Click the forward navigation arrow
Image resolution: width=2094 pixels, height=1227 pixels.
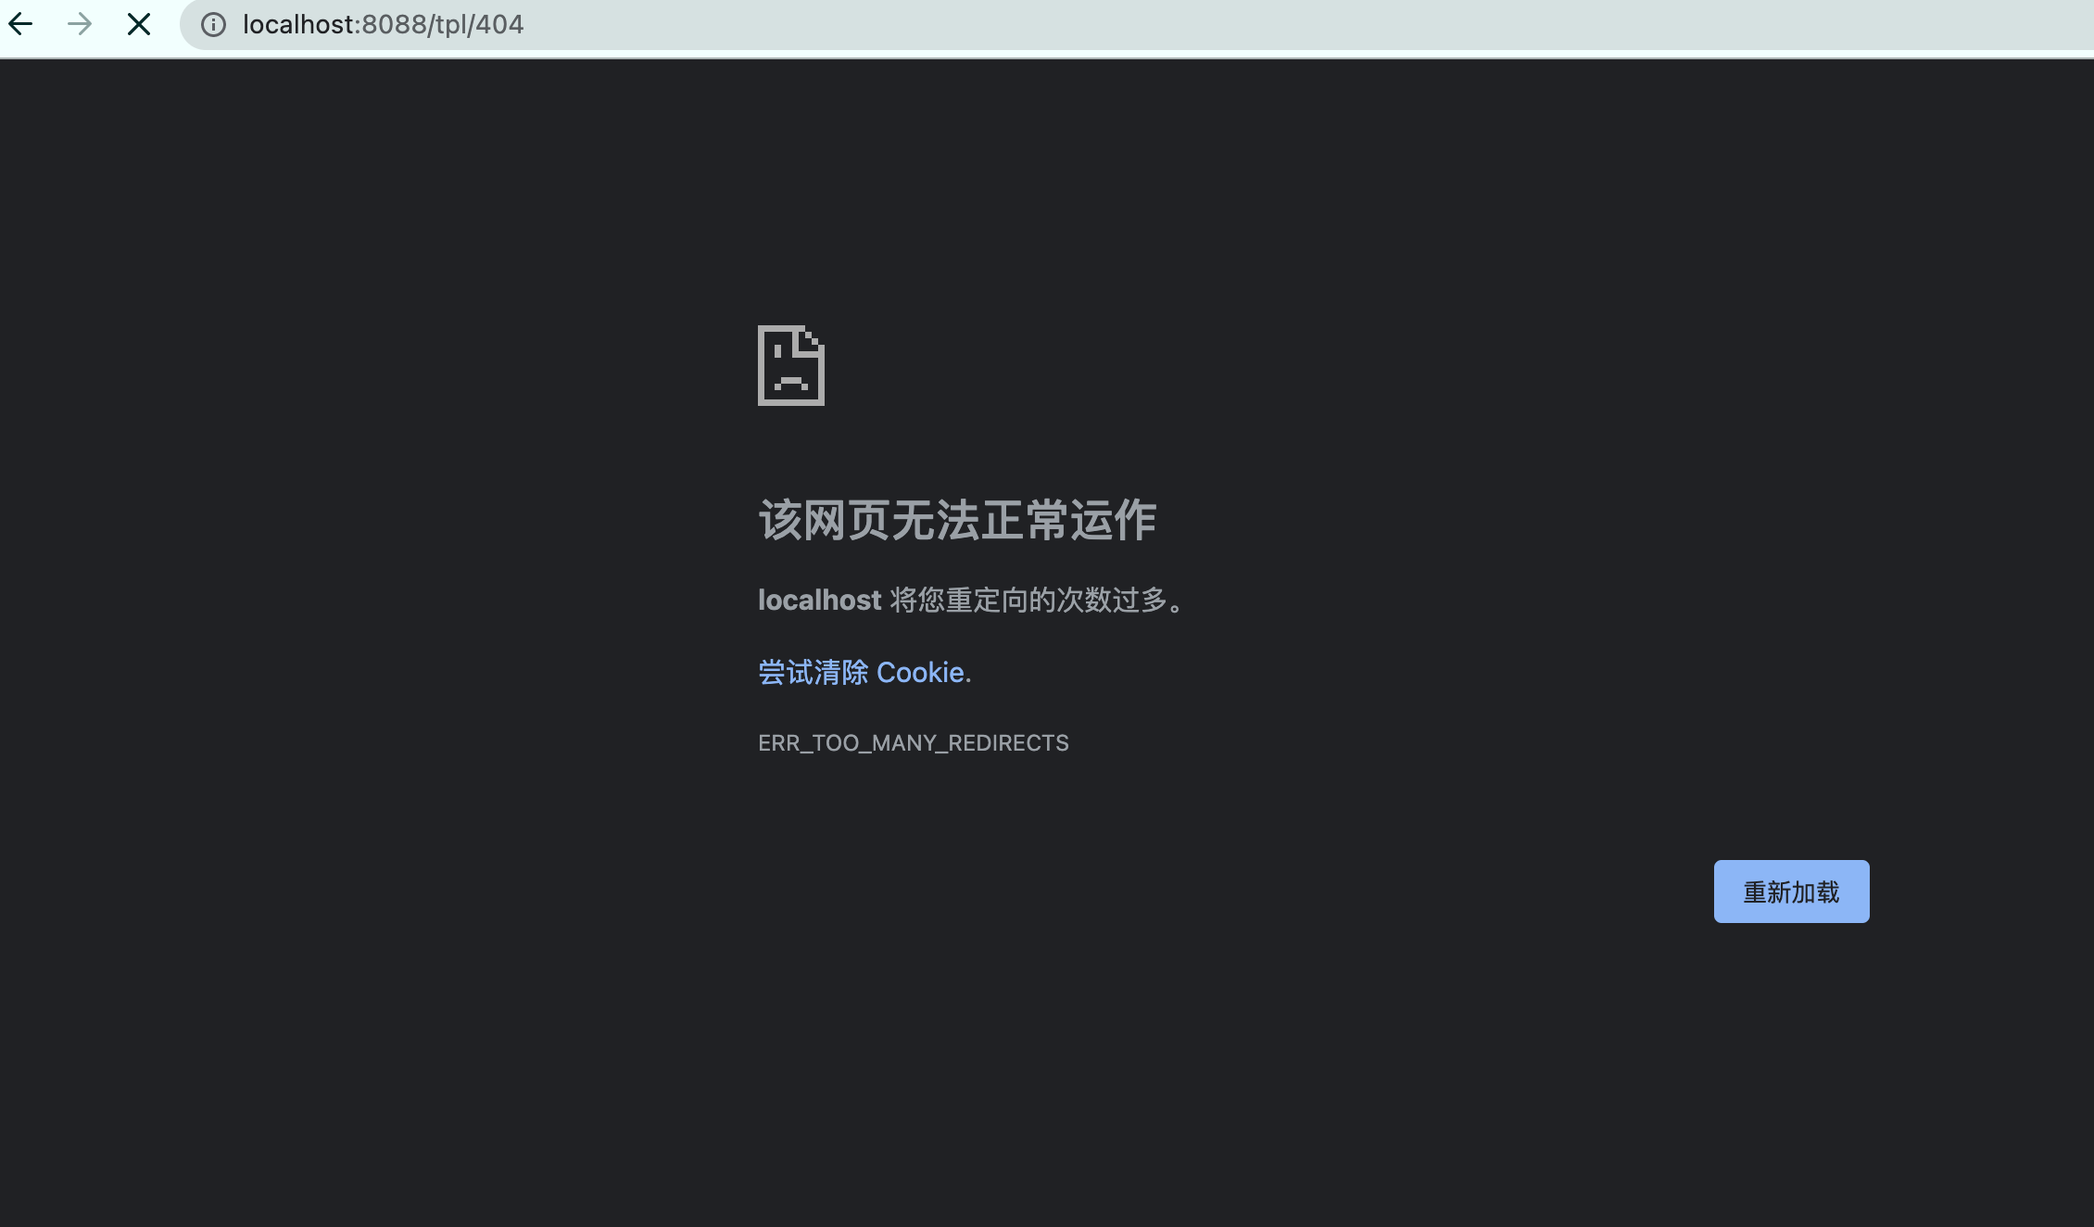click(80, 24)
